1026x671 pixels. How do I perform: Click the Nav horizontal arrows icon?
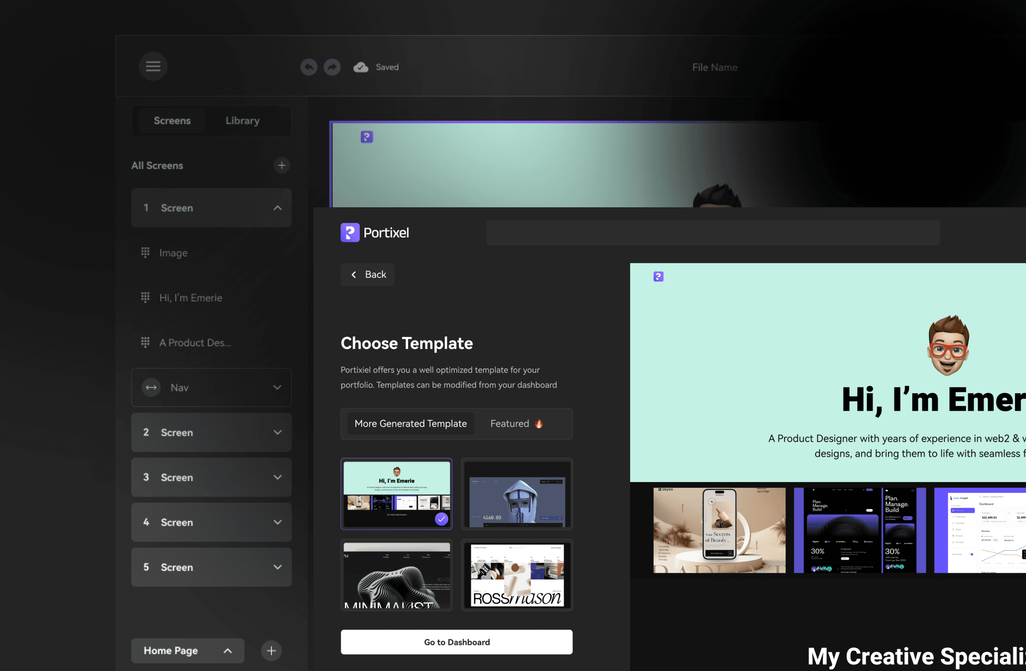tap(151, 387)
